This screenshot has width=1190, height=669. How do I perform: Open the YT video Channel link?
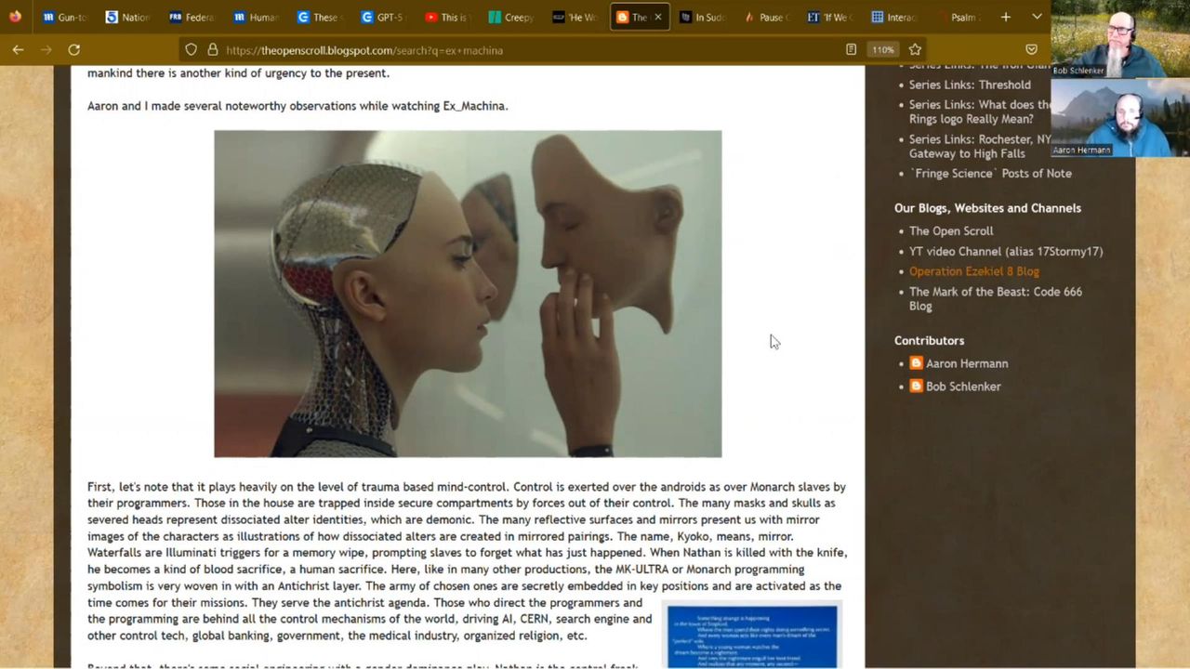(1005, 251)
